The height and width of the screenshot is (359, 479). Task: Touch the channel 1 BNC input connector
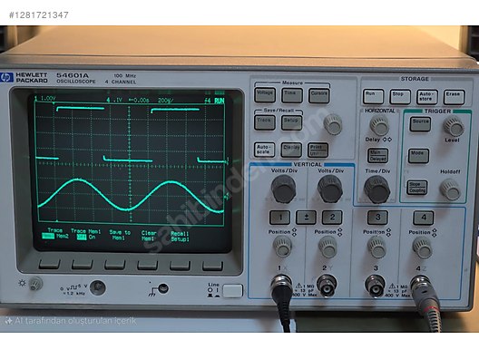[x=281, y=286]
